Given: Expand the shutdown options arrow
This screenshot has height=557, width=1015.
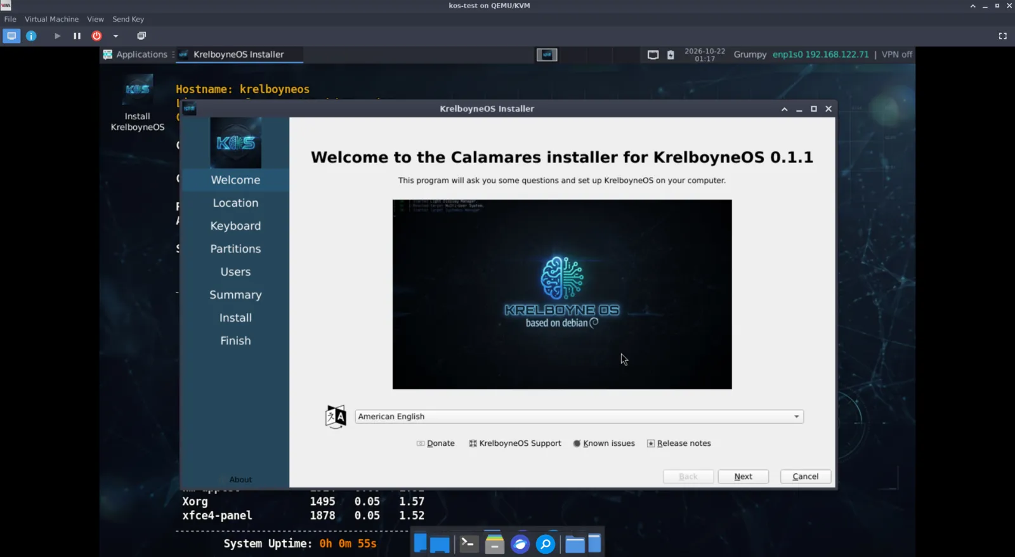Looking at the screenshot, I should pyautogui.click(x=115, y=36).
